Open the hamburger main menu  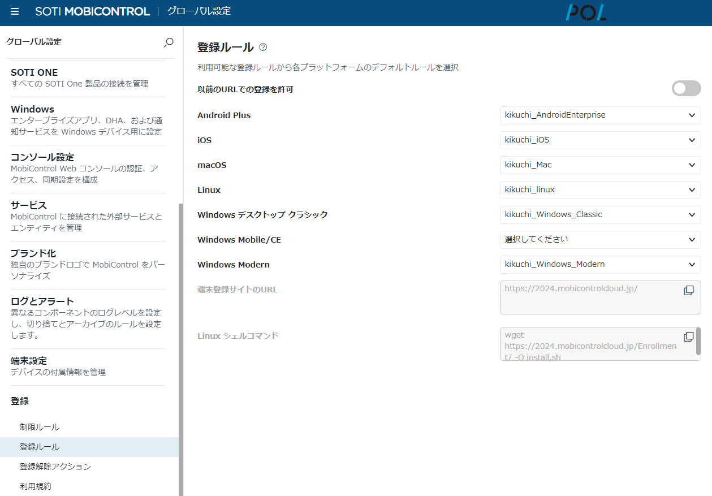click(x=15, y=12)
